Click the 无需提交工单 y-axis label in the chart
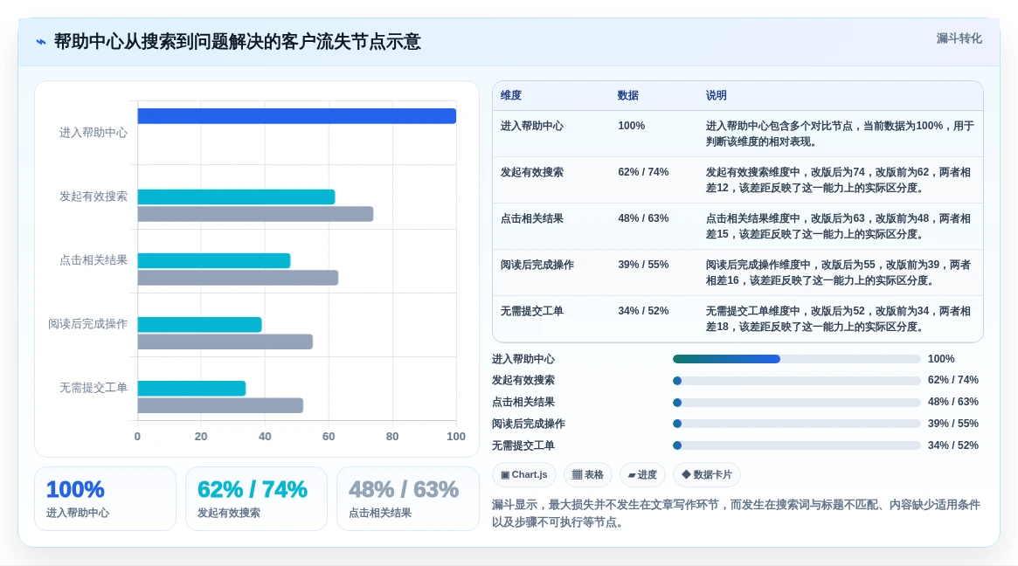The width and height of the screenshot is (1018, 566). coord(93,388)
